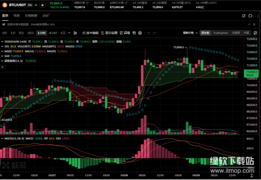Open display settings (显示设置)
The image size is (261, 180).
(109, 33)
